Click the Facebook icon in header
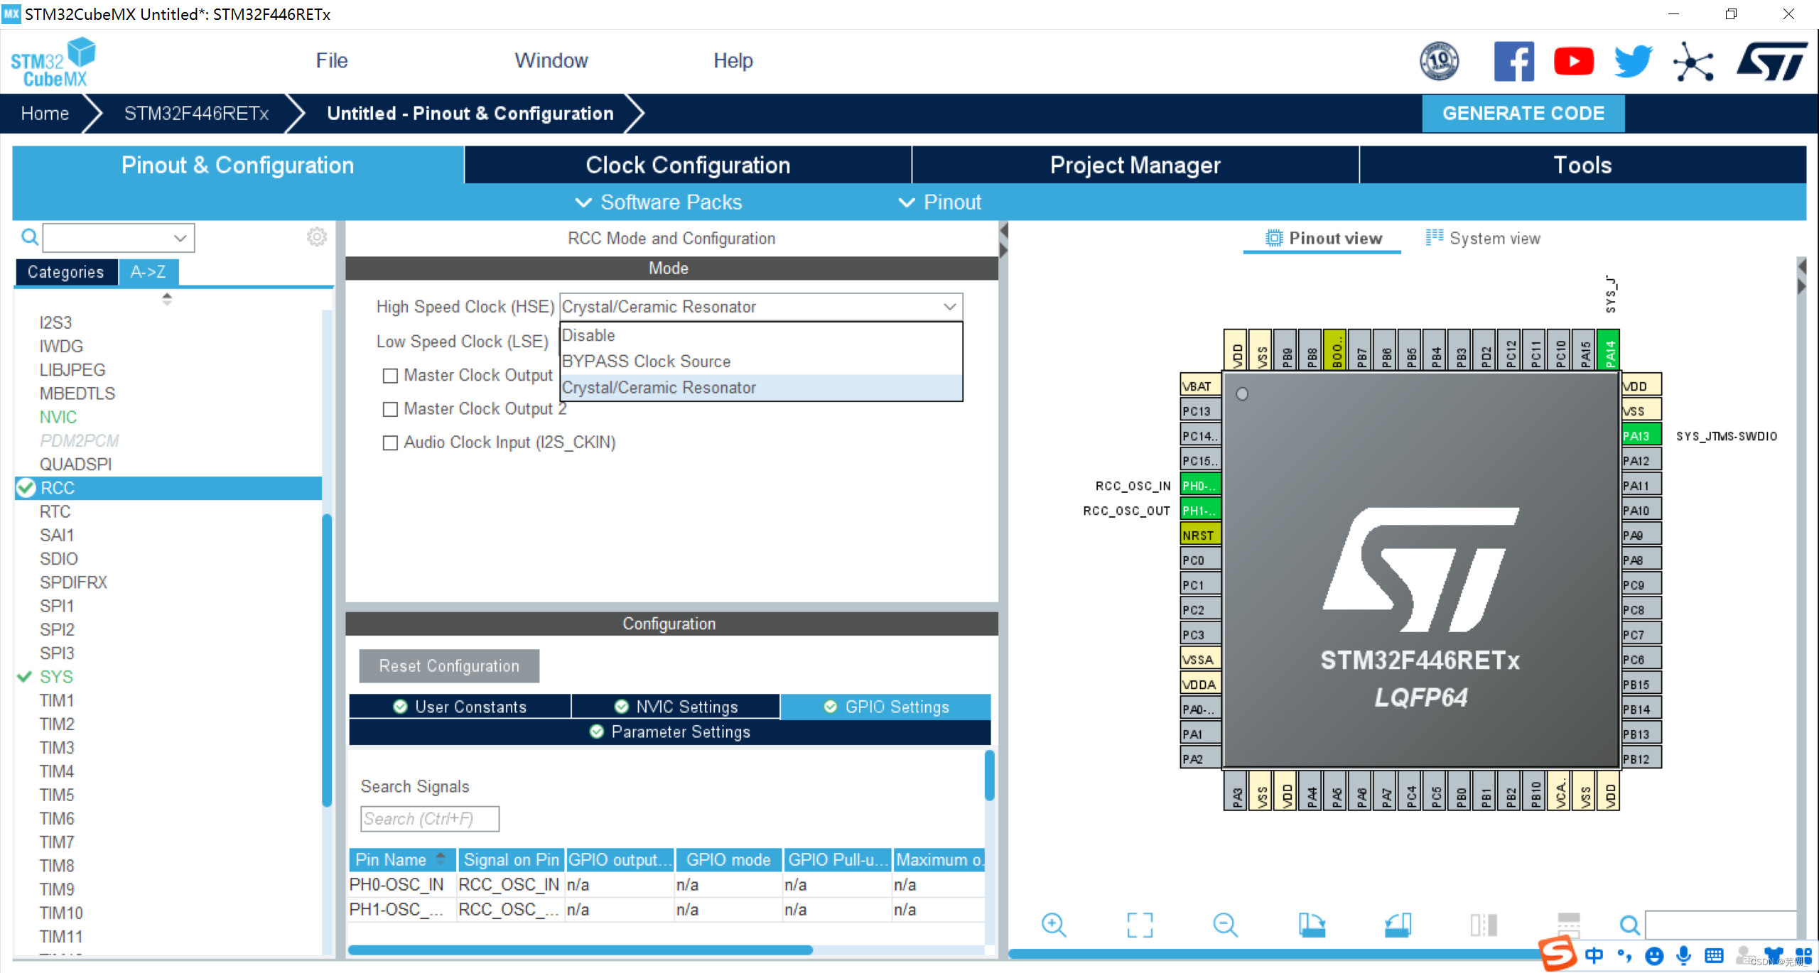1819x973 pixels. click(x=1513, y=62)
